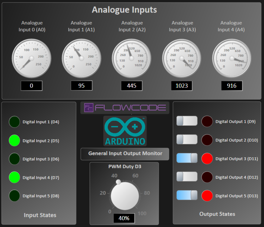Enable the Digital Output 2 (D10) switch
This screenshot has width=264, height=227.
tap(187, 140)
